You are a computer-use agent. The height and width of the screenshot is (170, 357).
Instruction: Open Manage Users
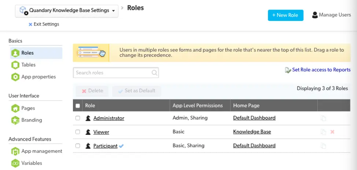click(331, 15)
